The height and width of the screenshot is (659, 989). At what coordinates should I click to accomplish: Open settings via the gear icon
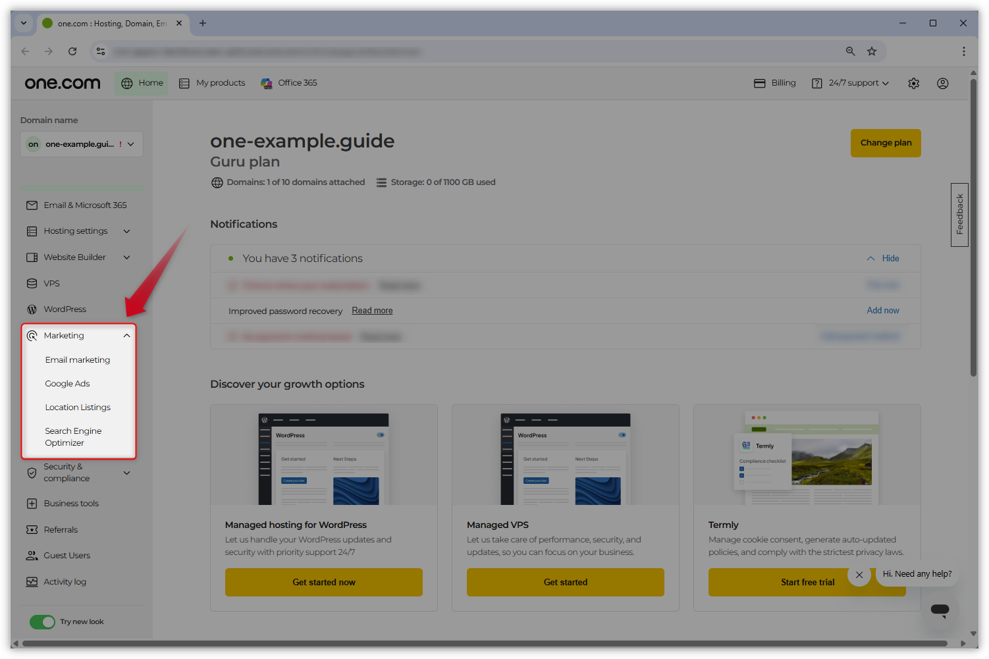tap(913, 84)
